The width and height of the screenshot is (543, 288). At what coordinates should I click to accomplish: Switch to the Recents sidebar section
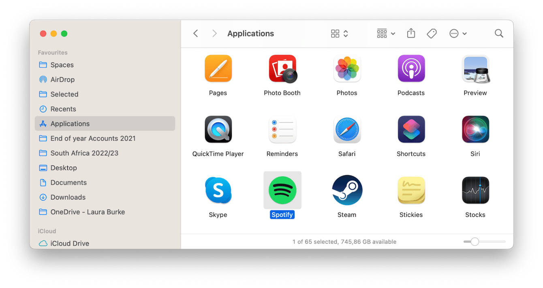(x=64, y=109)
